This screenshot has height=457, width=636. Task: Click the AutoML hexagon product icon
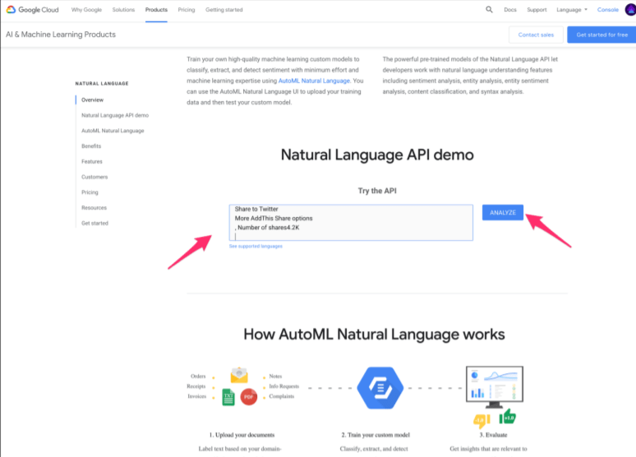pyautogui.click(x=380, y=388)
